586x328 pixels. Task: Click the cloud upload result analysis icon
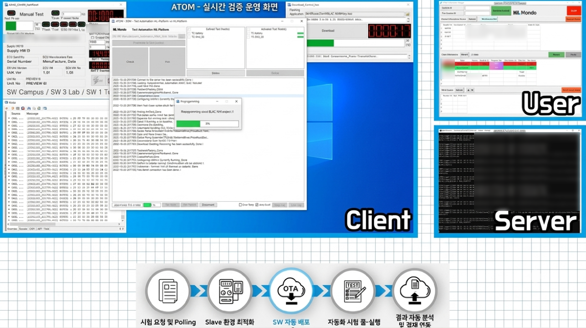pyautogui.click(x=414, y=291)
